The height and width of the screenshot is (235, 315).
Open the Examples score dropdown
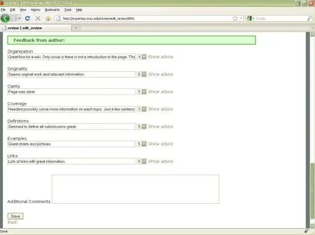[x=142, y=144]
